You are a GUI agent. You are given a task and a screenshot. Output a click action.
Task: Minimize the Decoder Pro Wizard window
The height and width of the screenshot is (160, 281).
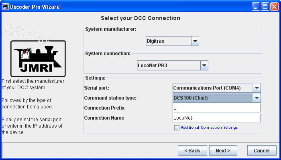tap(256, 7)
